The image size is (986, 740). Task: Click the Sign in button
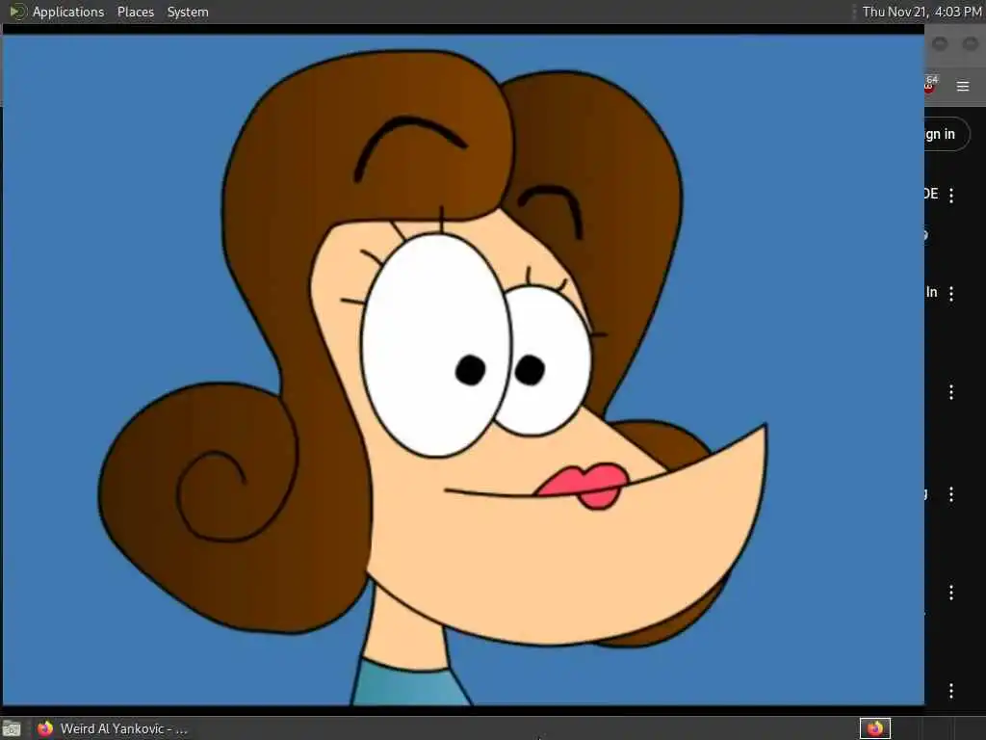coord(947,134)
